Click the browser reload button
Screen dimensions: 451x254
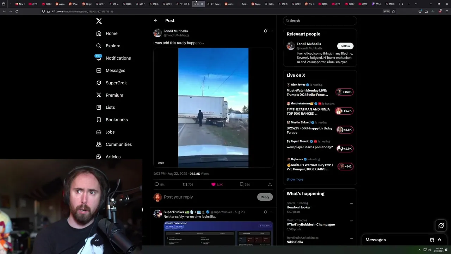pos(17,11)
